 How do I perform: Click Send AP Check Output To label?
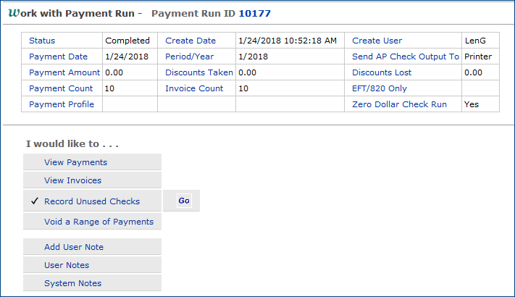click(x=406, y=57)
